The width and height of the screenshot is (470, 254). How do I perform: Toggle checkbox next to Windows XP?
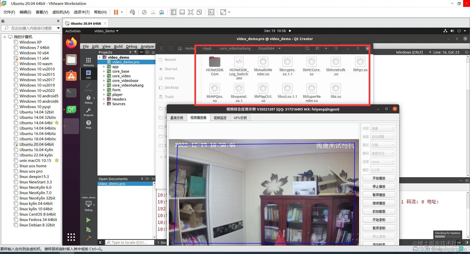coord(16,42)
